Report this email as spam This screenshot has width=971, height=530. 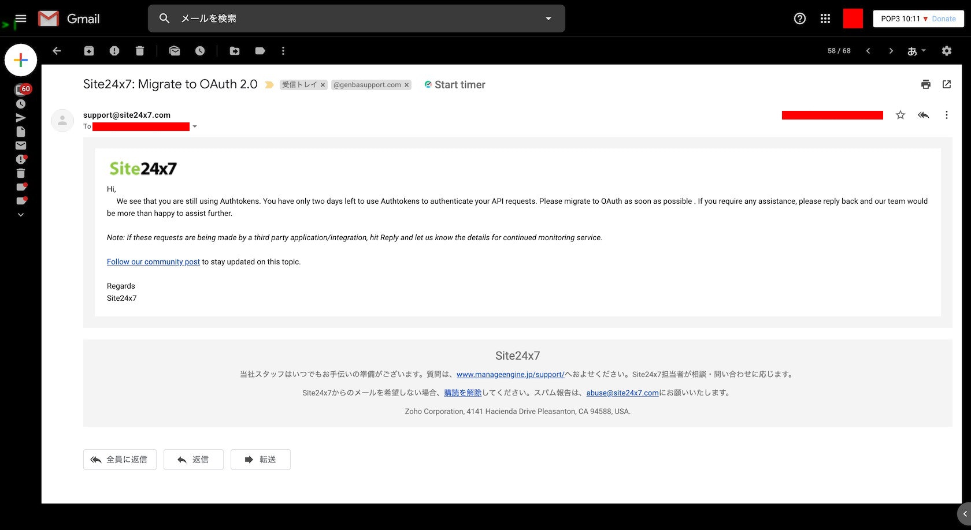pos(114,51)
